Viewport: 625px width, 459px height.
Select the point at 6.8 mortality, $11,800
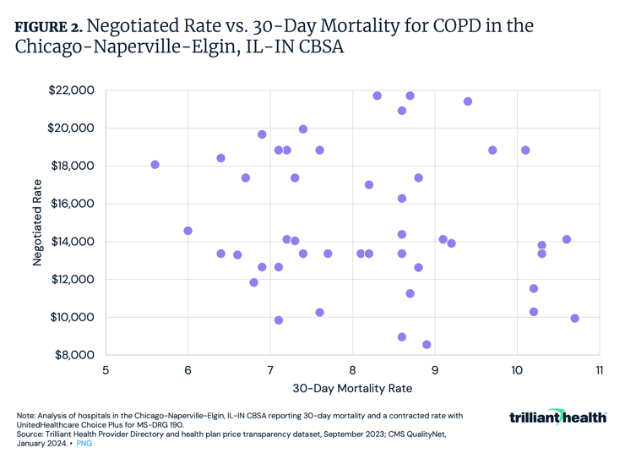(x=254, y=282)
